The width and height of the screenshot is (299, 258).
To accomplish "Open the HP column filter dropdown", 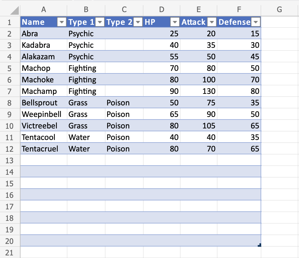I will click(175, 22).
